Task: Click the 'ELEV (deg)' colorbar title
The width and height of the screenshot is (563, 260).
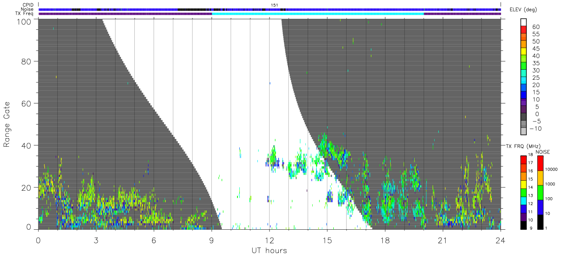Action: pyautogui.click(x=524, y=10)
